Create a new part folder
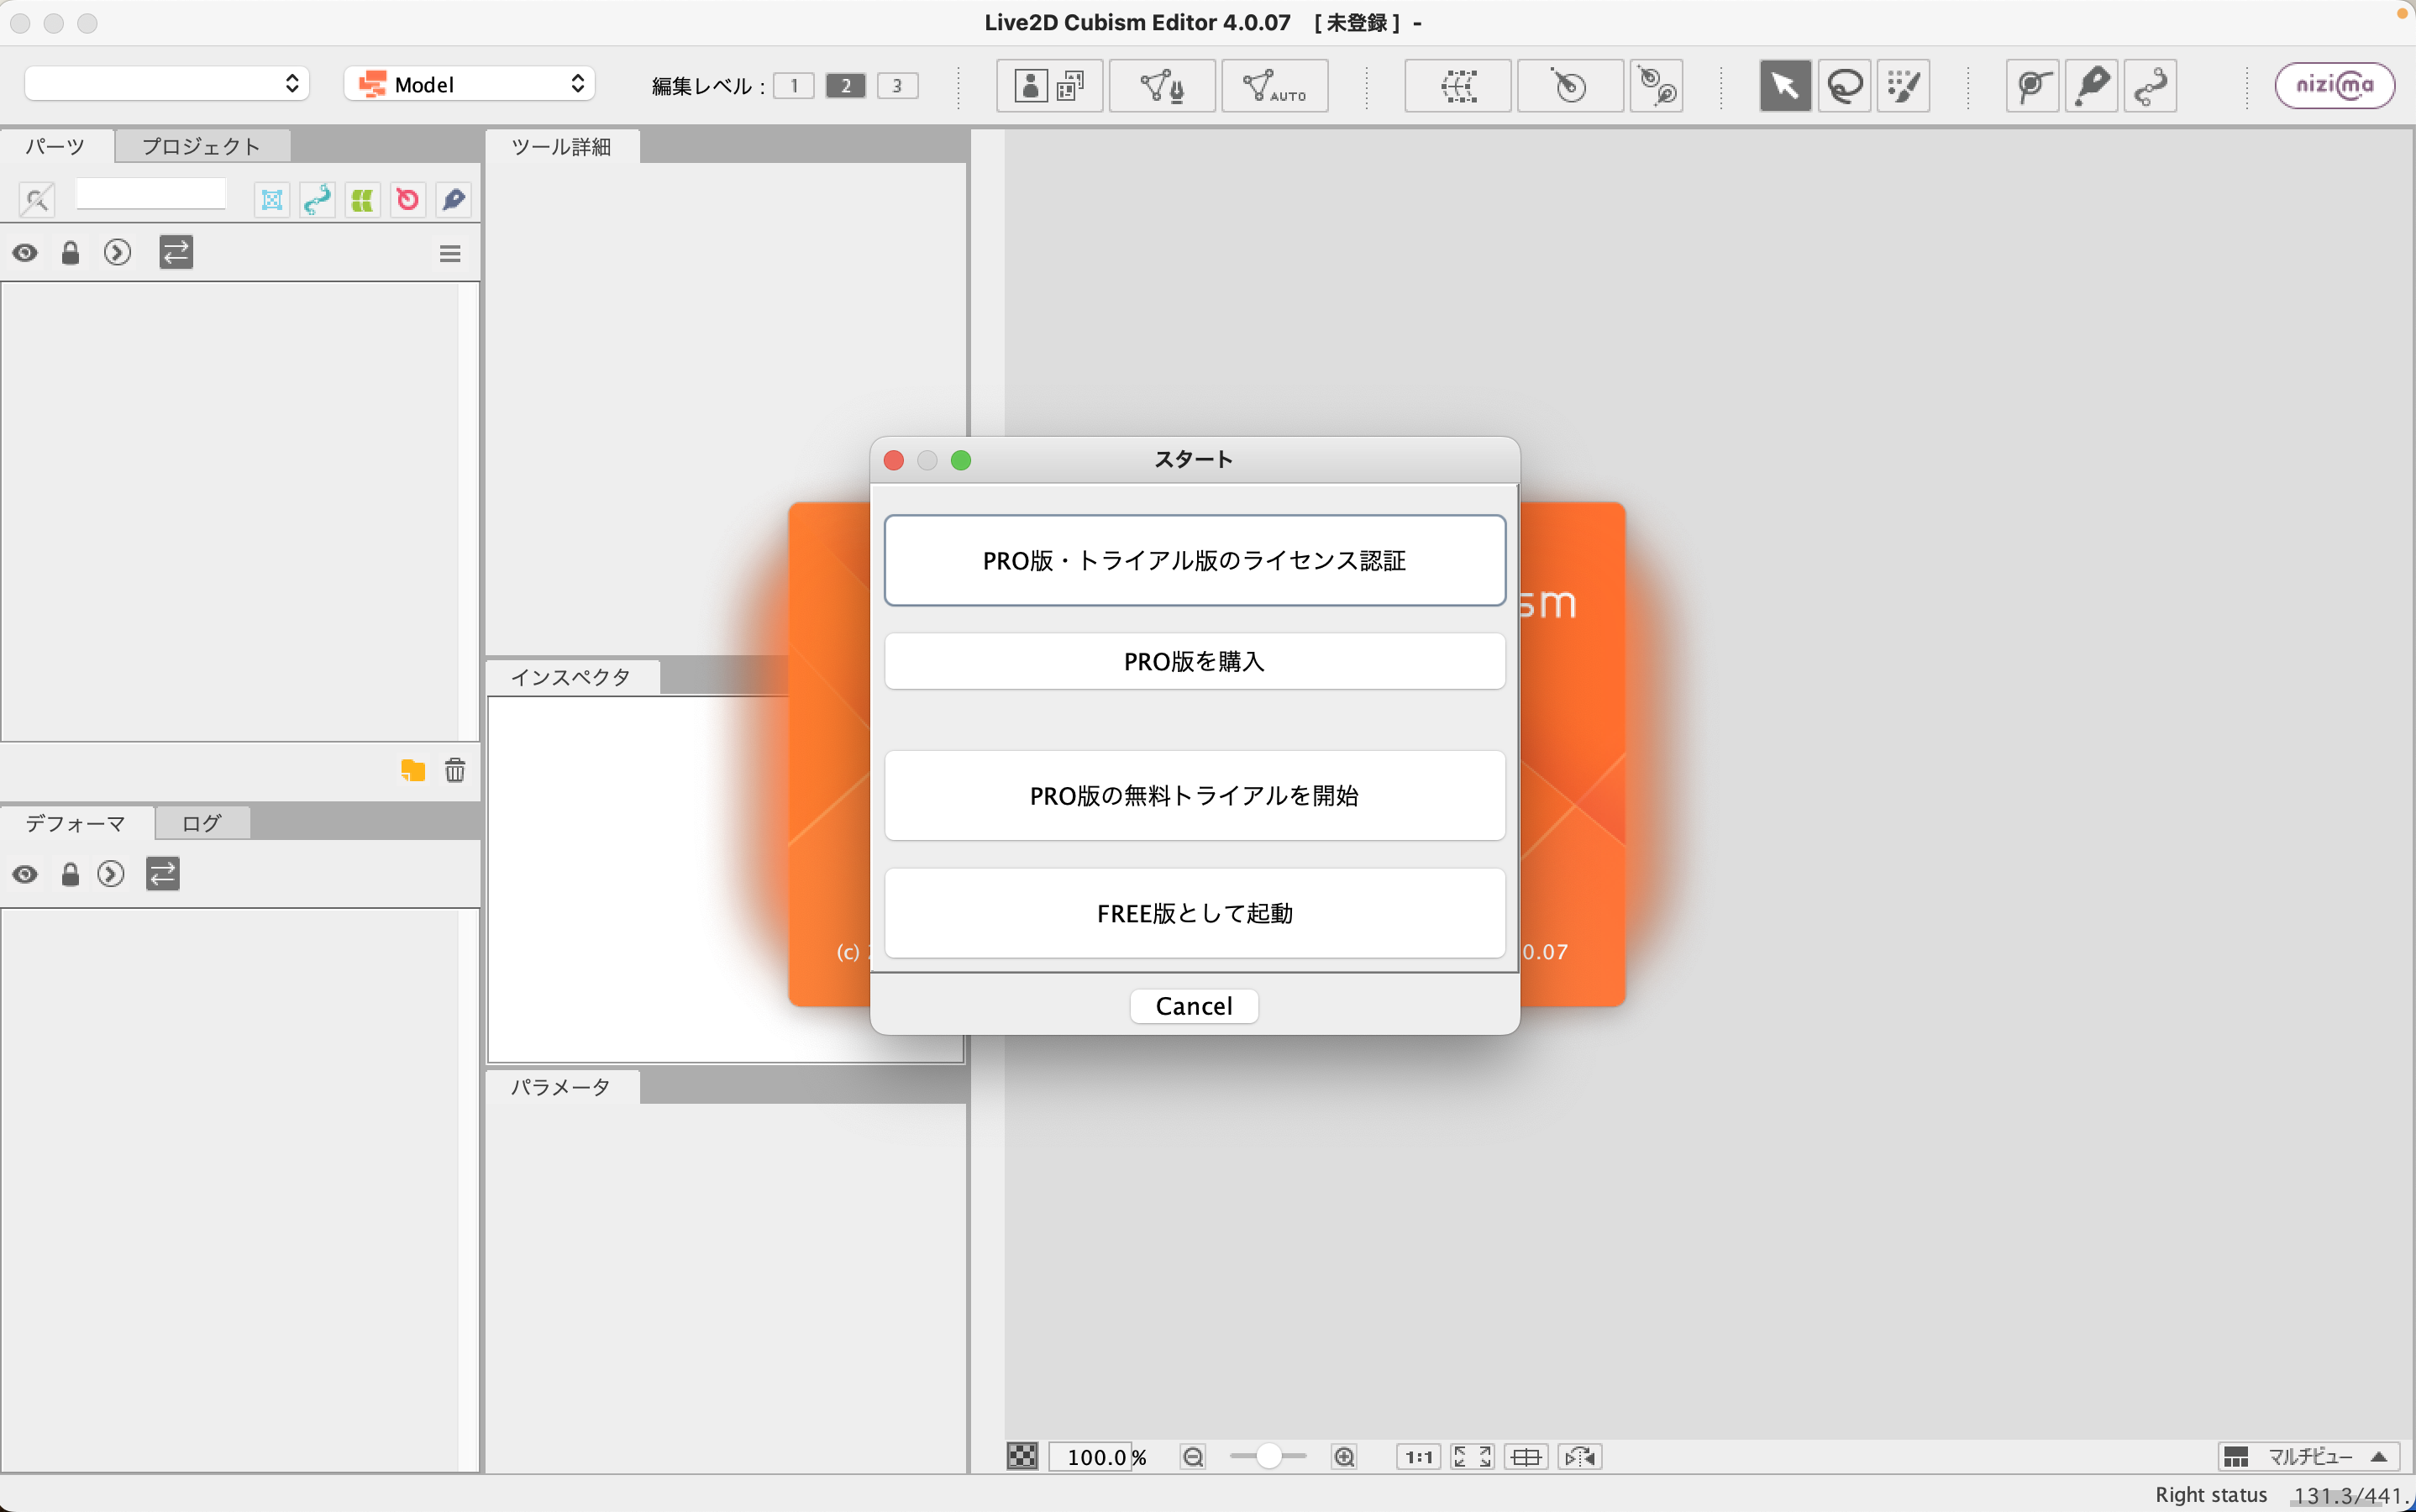This screenshot has width=2416, height=1512. [413, 770]
